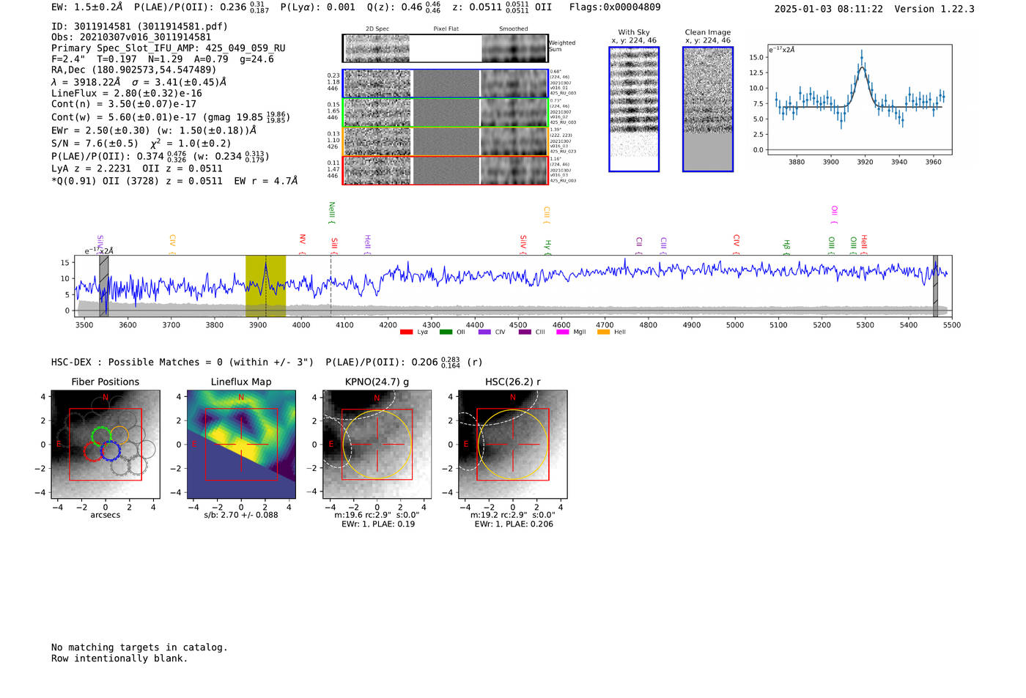
Task: Open the HSC(26.2) r image cutout
Action: point(512,445)
